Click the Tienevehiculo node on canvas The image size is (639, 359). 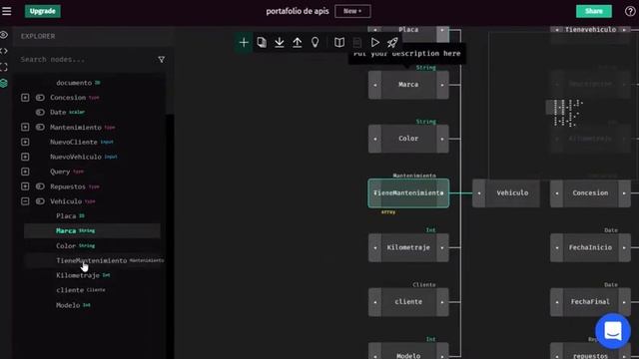pos(590,30)
